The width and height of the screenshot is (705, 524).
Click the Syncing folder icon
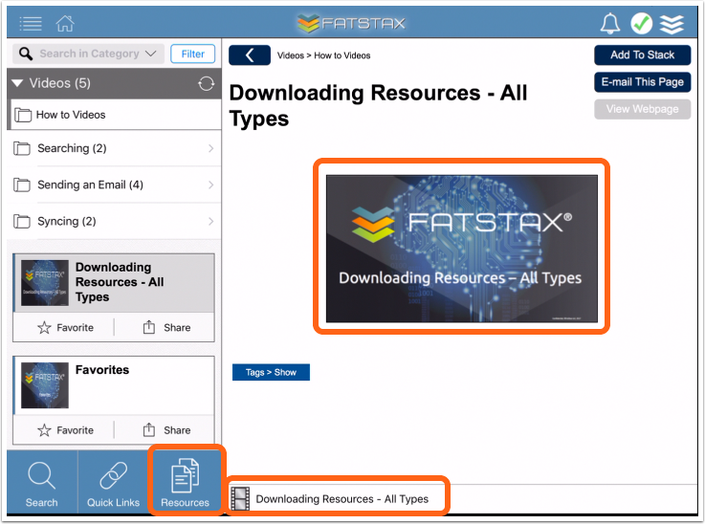tap(22, 221)
